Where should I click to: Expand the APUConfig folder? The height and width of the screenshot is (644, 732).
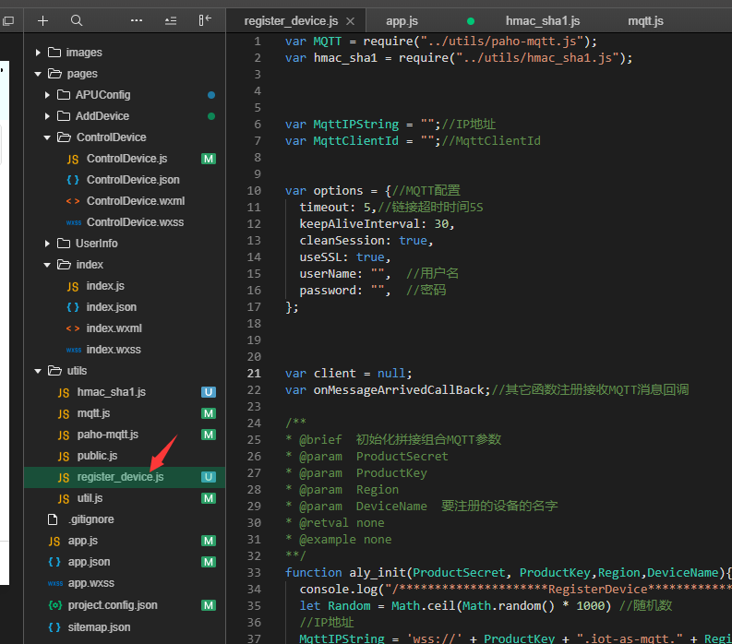point(102,95)
